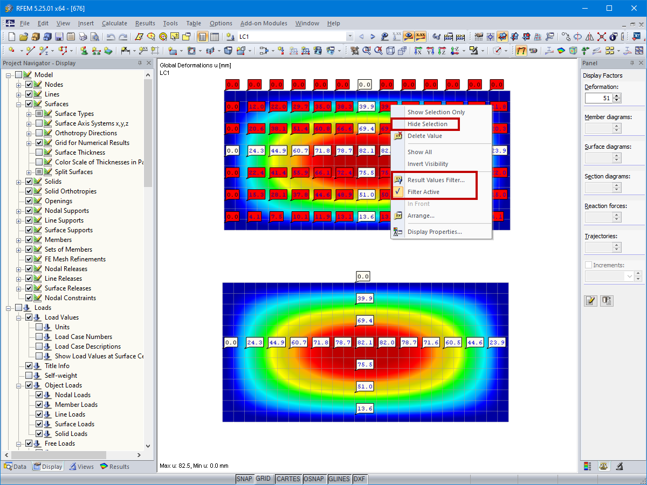Toggle the Table display toolbar icon

tap(215, 37)
